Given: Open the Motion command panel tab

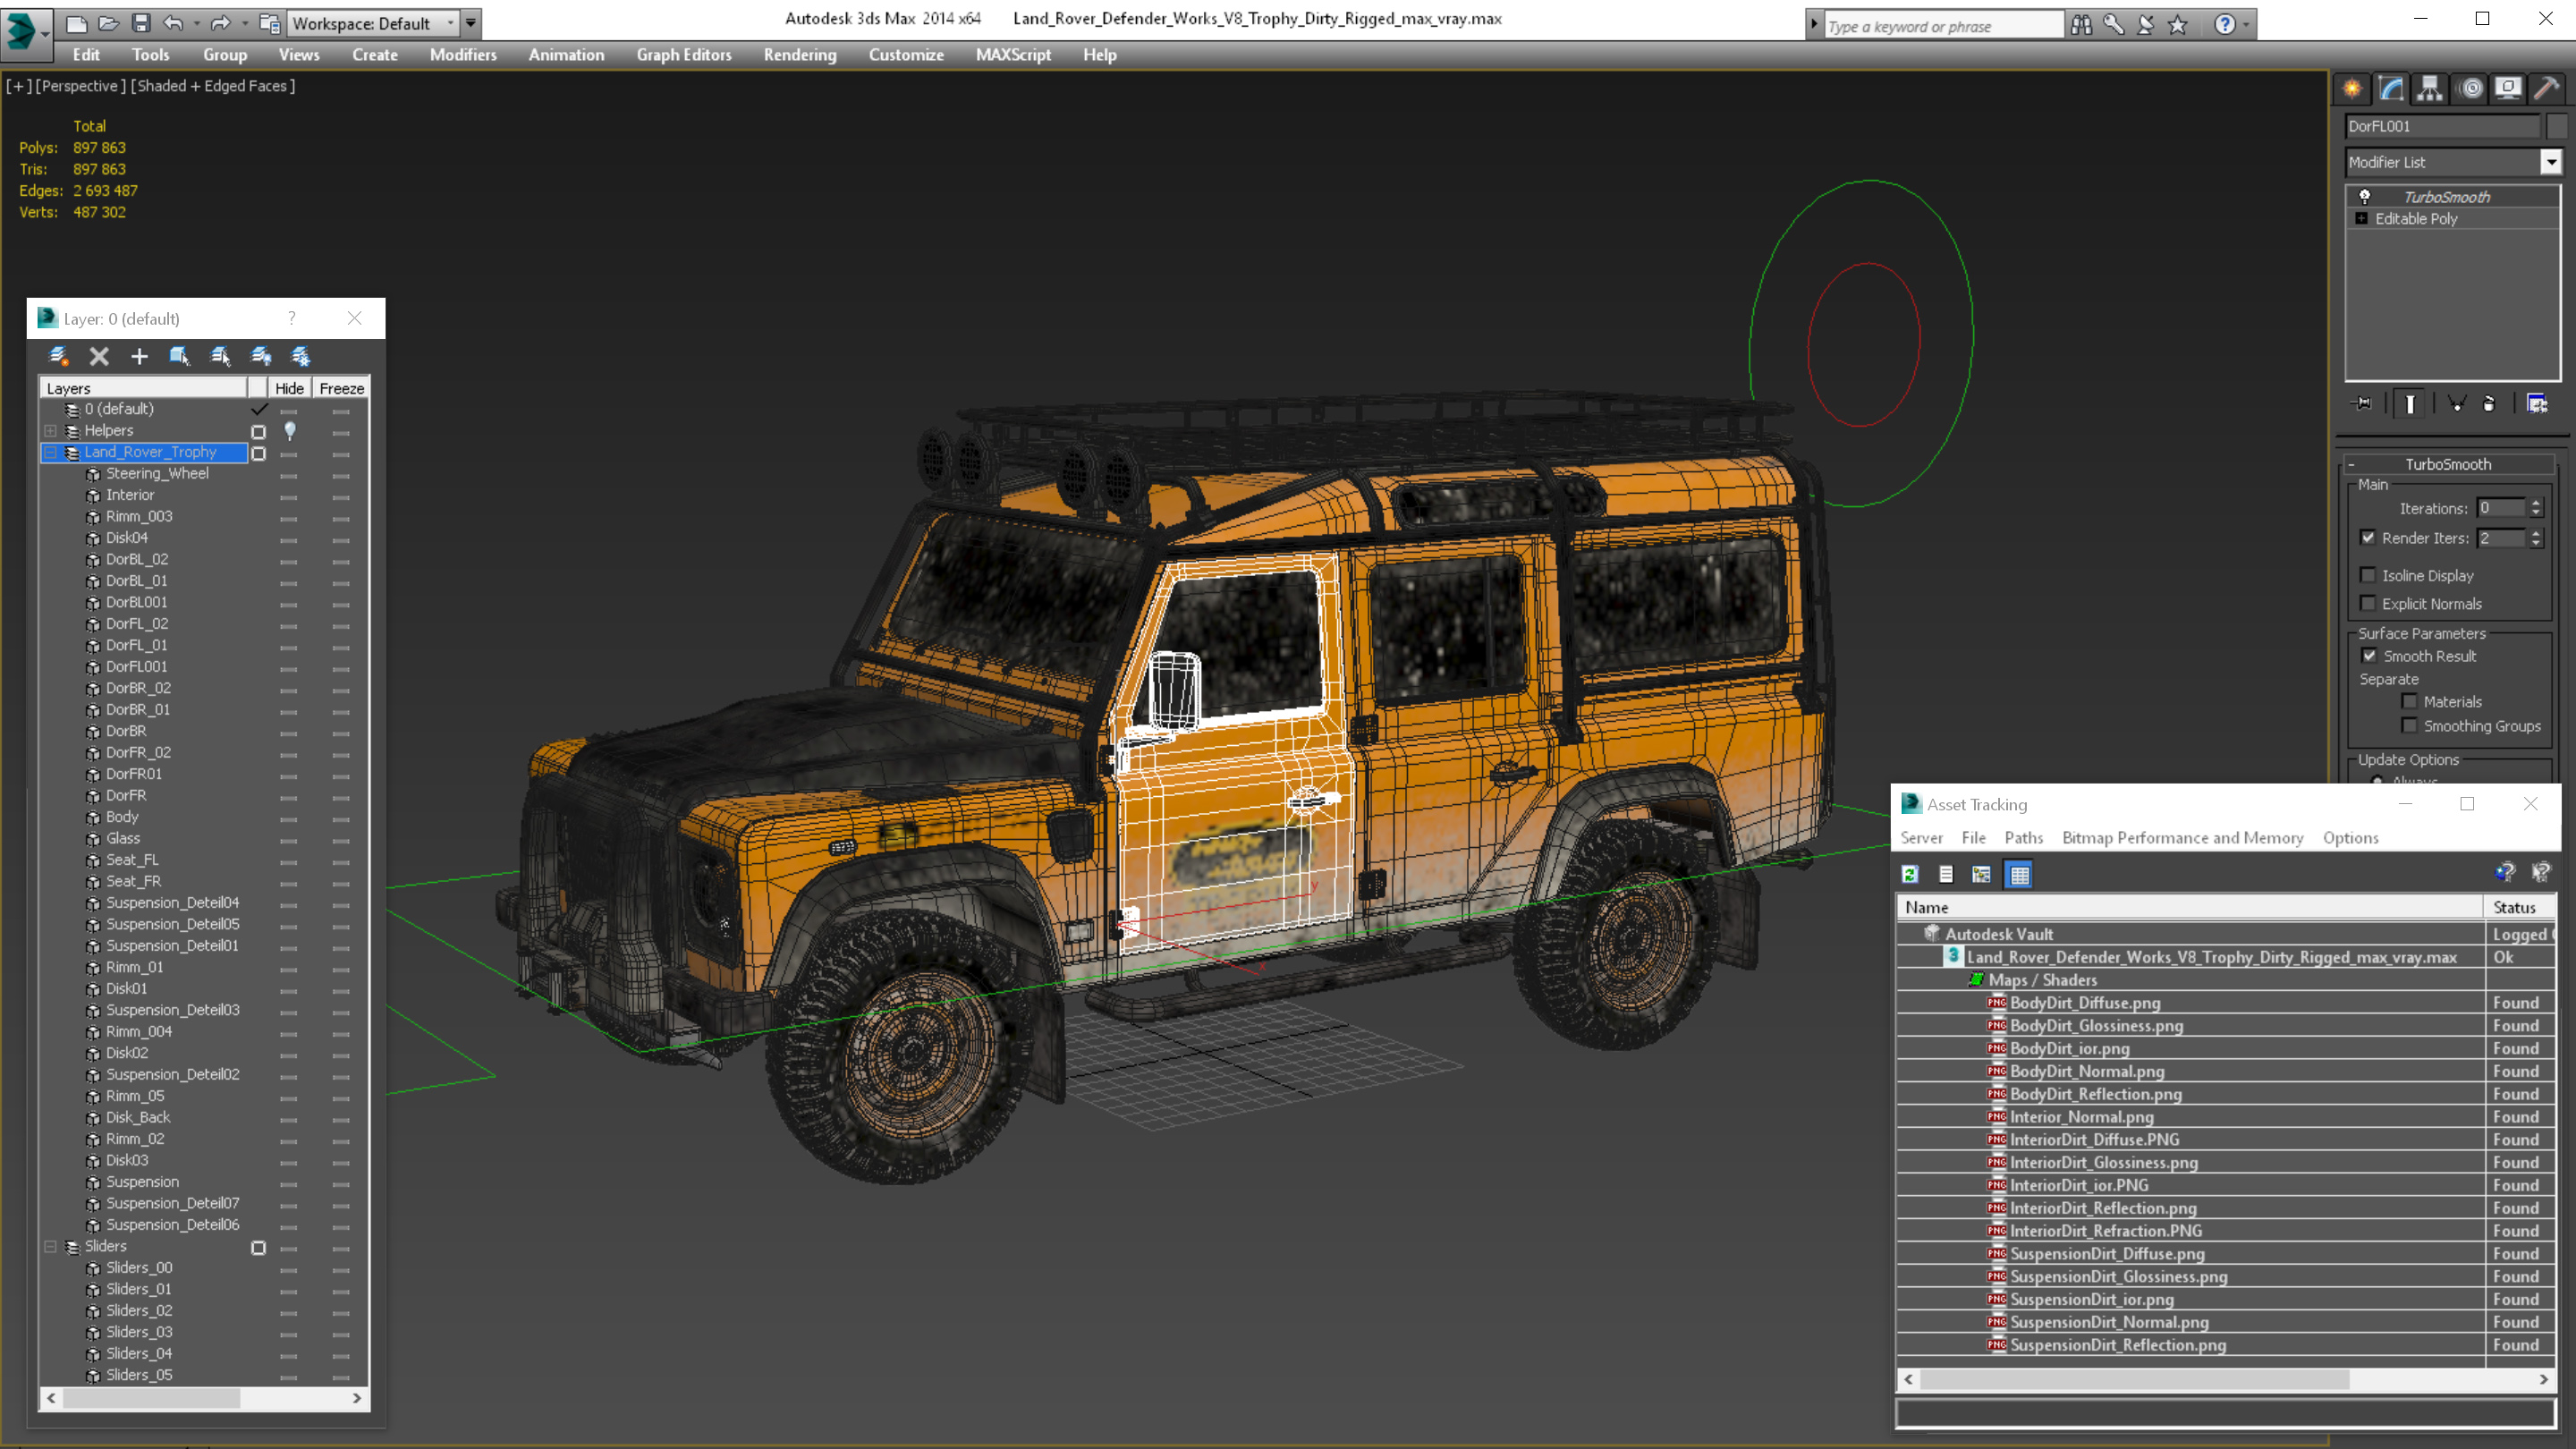Looking at the screenshot, I should coord(2471,89).
